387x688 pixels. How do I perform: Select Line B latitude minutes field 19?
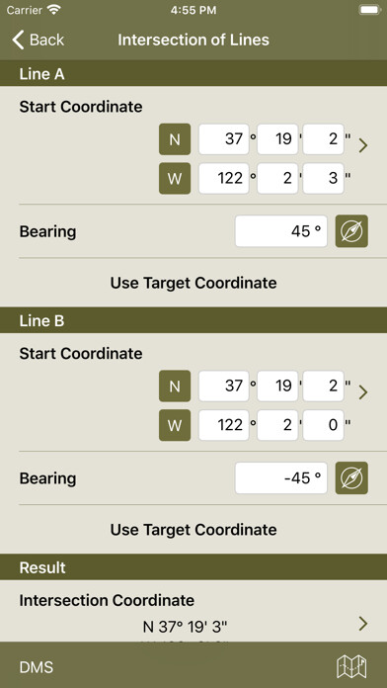pos(277,386)
